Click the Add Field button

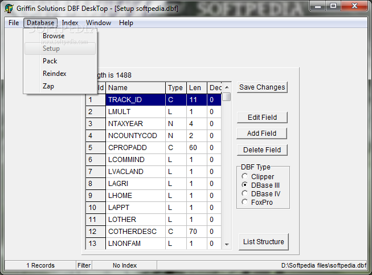click(x=261, y=134)
